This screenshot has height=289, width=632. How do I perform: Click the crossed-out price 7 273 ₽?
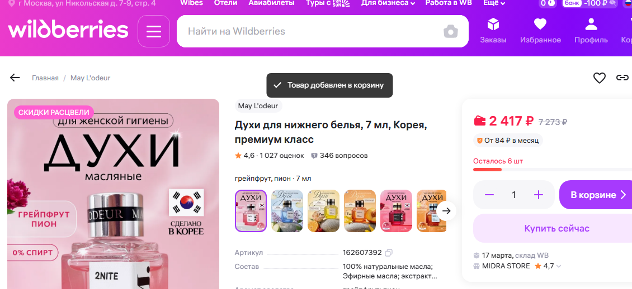[553, 122]
